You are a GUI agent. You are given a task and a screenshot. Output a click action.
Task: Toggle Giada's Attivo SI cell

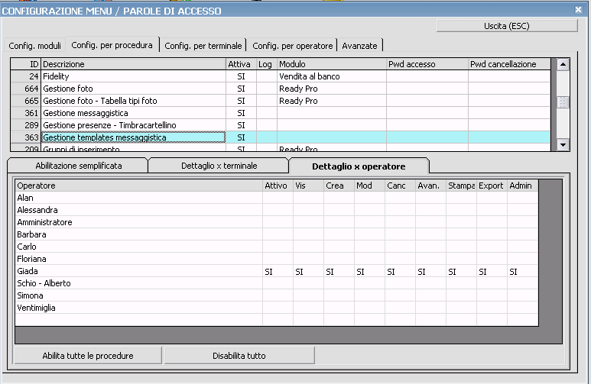point(278,272)
